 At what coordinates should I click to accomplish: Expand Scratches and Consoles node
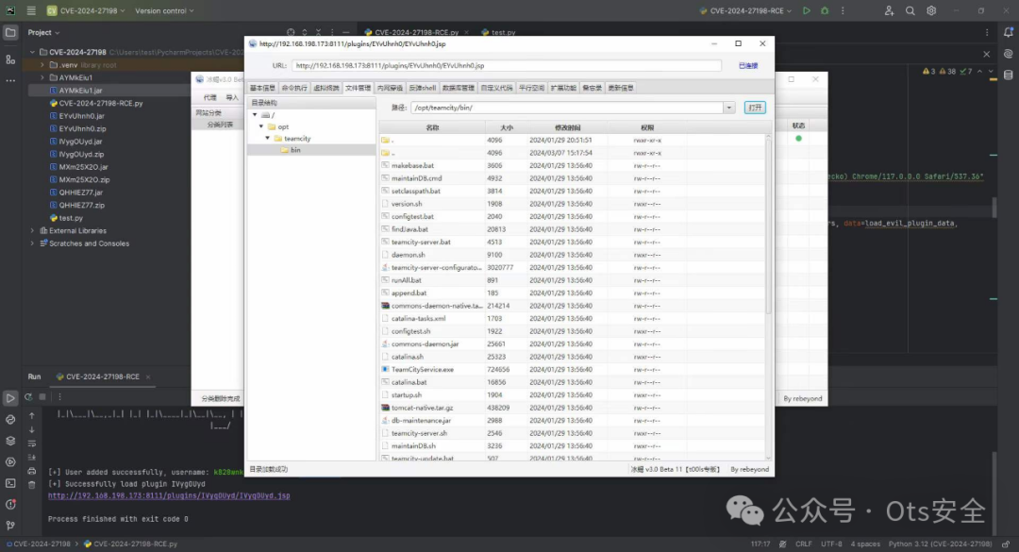pos(32,243)
